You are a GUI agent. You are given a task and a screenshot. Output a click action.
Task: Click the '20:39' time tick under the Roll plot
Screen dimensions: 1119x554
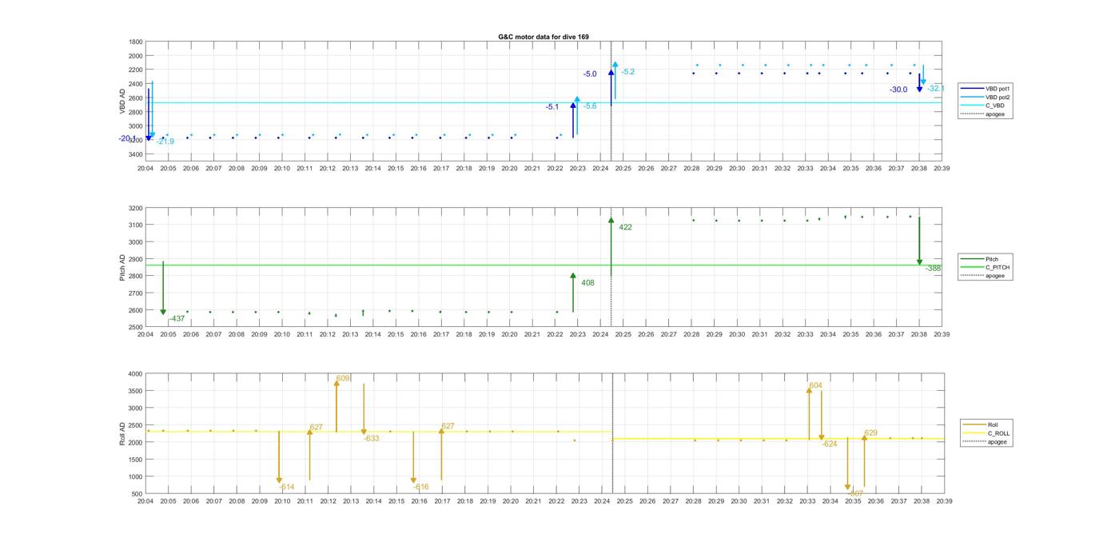coord(944,501)
